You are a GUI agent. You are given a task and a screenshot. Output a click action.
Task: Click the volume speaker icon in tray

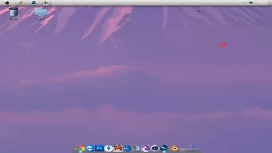tap(251, 3)
